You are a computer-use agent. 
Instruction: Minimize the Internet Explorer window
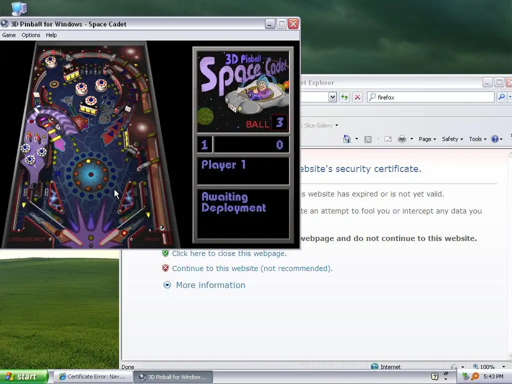[487, 82]
